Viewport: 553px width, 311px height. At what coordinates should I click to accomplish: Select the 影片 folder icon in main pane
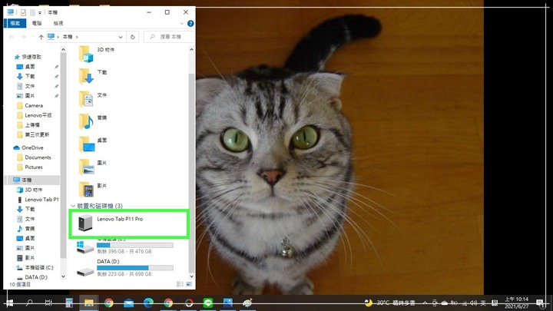86,190
